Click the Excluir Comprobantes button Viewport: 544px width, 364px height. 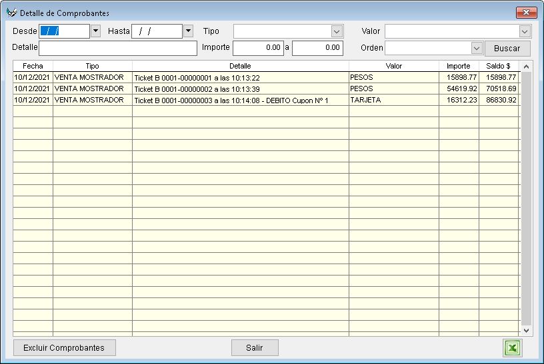point(64,347)
